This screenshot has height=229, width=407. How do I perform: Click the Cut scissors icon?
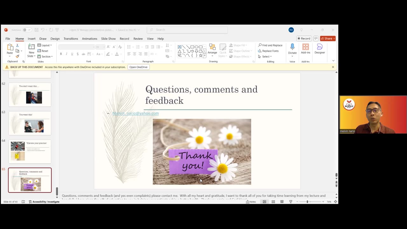(x=17, y=45)
